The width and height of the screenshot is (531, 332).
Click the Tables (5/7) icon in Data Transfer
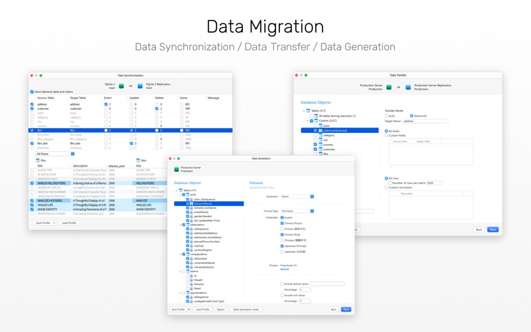click(308, 111)
